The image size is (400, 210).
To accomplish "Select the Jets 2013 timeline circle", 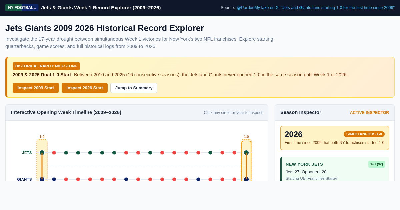I will (x=90, y=153).
